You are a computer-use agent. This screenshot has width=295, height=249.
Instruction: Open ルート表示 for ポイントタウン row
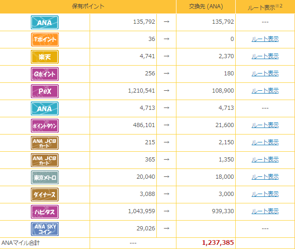pyautogui.click(x=265, y=125)
